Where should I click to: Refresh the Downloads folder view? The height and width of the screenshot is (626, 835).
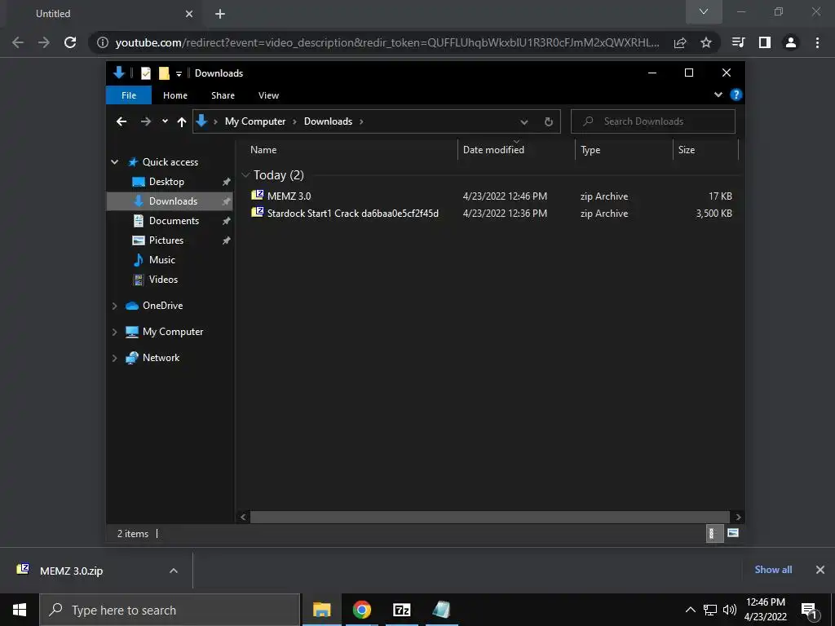tap(549, 122)
